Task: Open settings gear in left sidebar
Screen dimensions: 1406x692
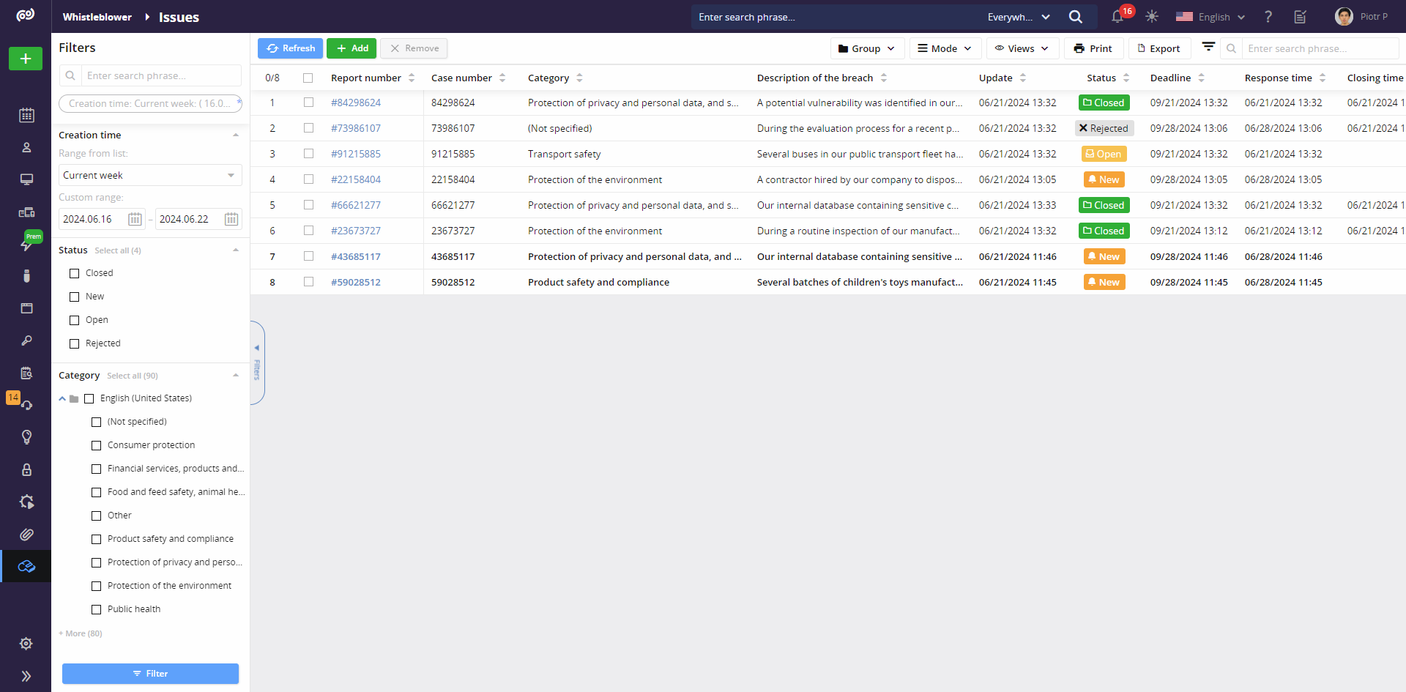Action: (x=26, y=644)
